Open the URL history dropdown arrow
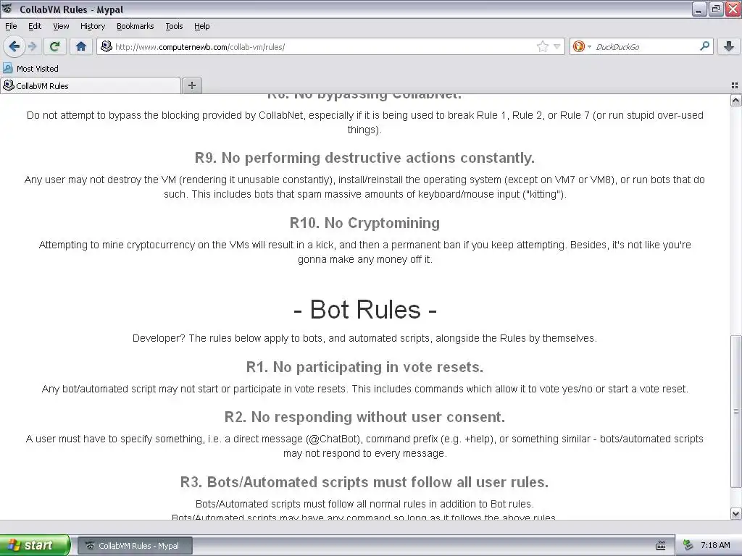The image size is (742, 556). [557, 46]
